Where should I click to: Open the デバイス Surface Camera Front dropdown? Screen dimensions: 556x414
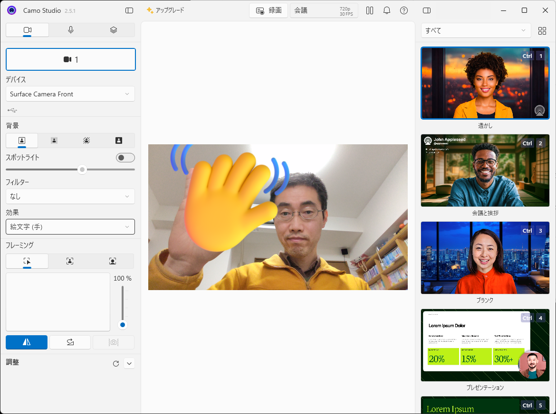[70, 94]
